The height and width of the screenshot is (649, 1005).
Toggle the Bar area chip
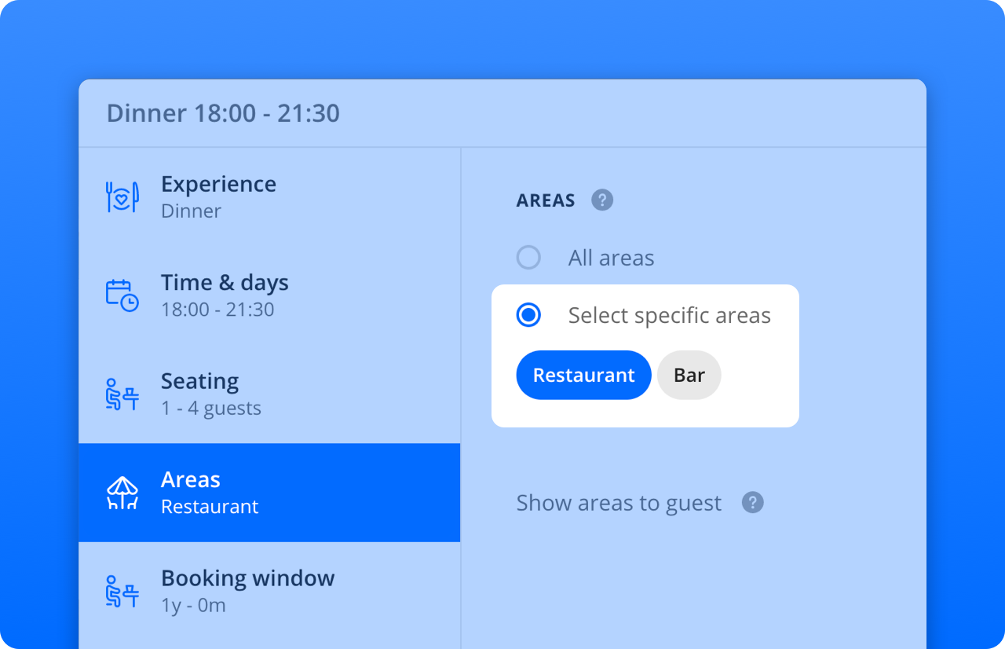coord(689,375)
